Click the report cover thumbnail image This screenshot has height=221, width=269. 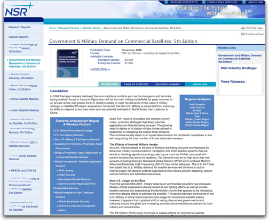click(x=67, y=64)
